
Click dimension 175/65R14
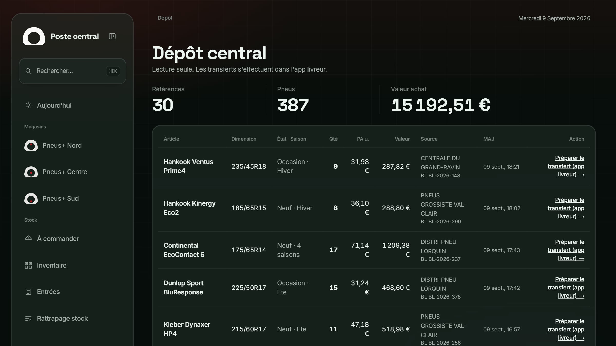pyautogui.click(x=249, y=250)
